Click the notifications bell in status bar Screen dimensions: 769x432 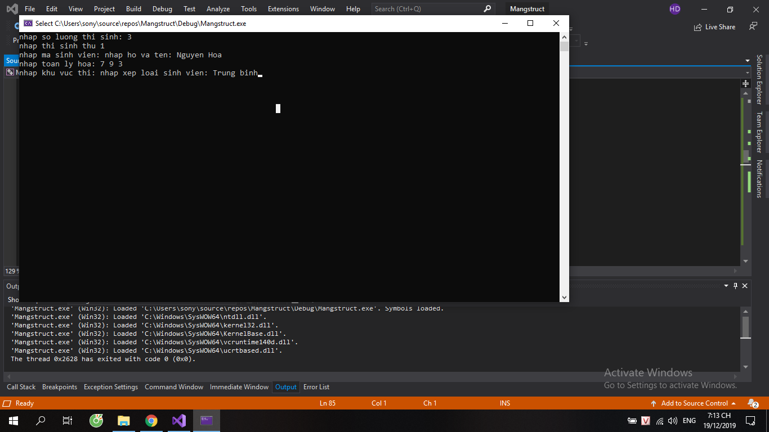(x=752, y=403)
